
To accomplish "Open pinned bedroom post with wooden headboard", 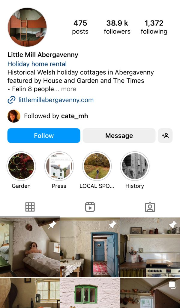I will click(30, 247).
